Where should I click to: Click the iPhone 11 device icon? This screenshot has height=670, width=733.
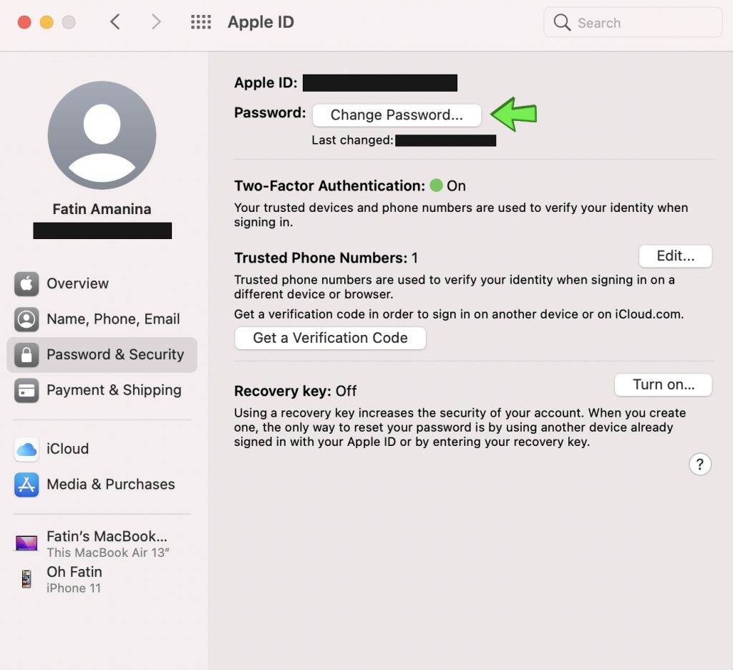tap(26, 579)
